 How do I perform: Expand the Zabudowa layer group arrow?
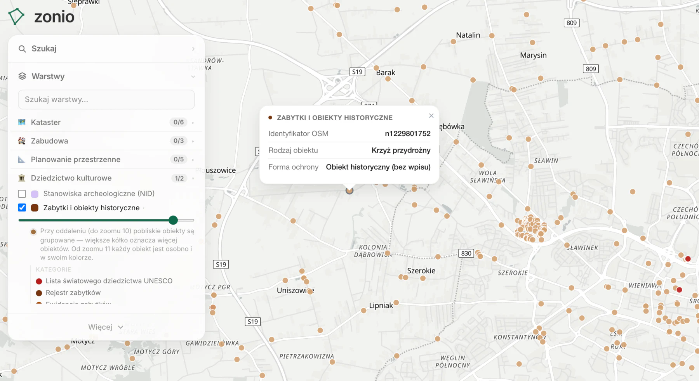[193, 141]
